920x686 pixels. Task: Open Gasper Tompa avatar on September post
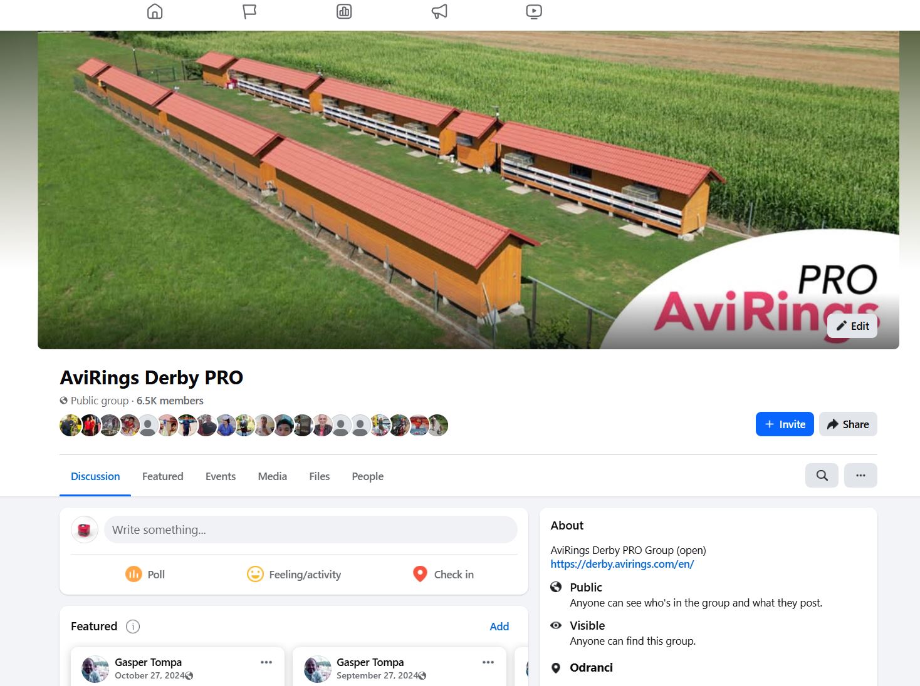[317, 669]
